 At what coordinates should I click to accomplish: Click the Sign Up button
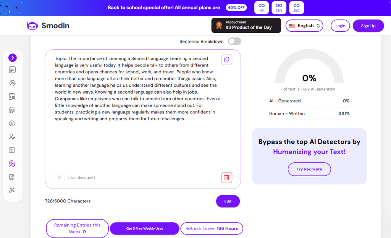pyautogui.click(x=368, y=26)
